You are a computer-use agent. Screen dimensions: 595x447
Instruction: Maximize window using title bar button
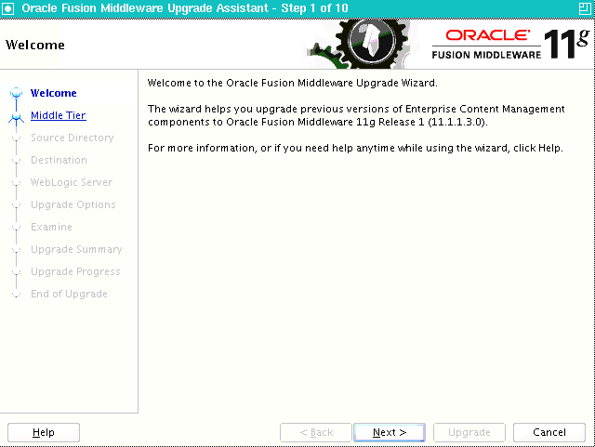(585, 8)
